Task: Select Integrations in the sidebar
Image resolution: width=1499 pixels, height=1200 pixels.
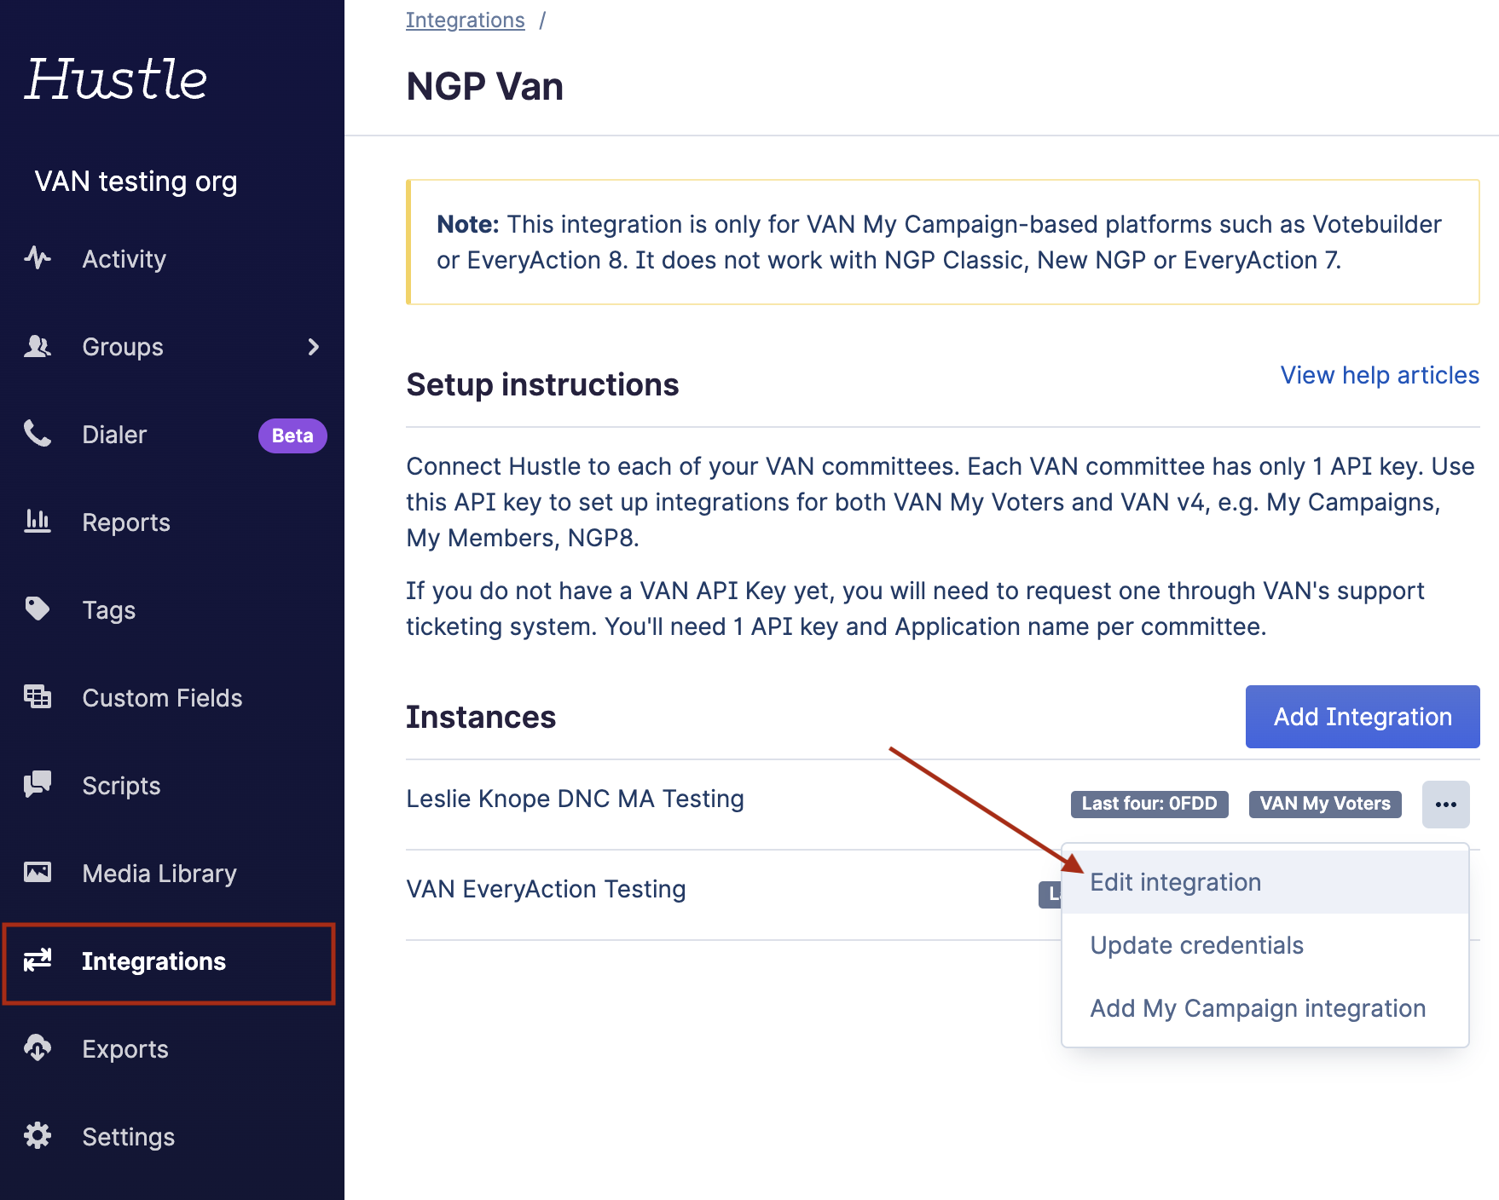Action: 169,963
